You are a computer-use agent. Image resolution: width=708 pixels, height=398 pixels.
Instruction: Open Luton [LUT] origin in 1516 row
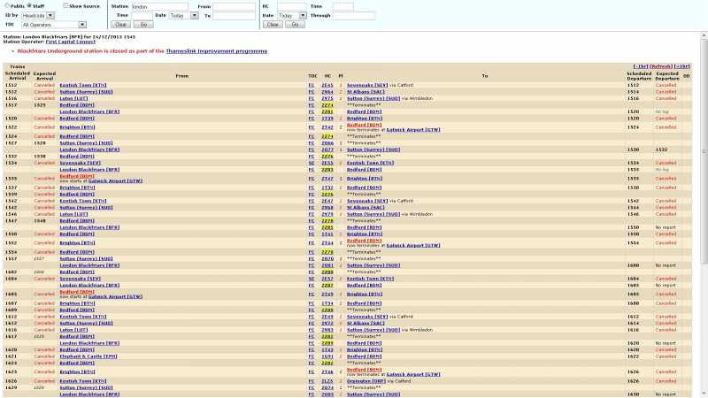tap(73, 98)
